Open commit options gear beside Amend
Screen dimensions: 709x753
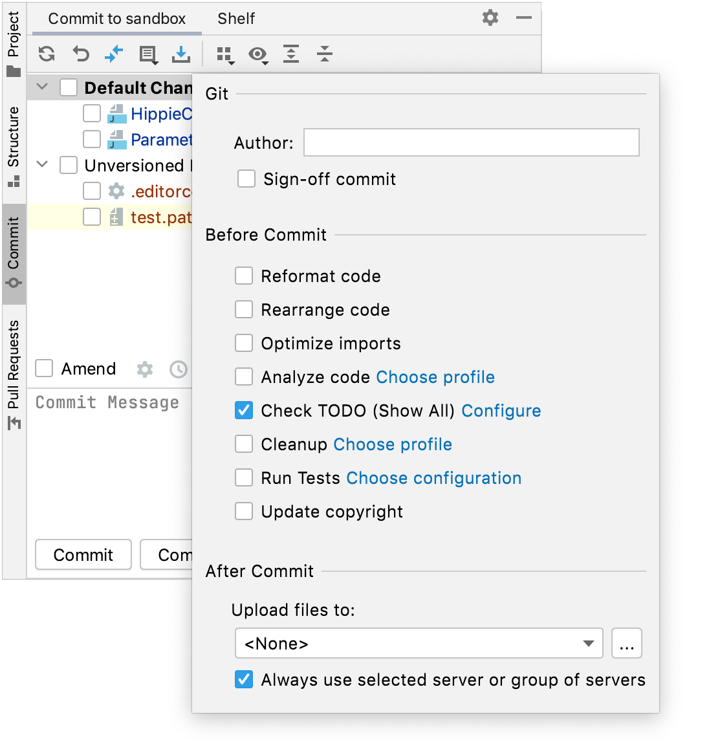(x=145, y=369)
